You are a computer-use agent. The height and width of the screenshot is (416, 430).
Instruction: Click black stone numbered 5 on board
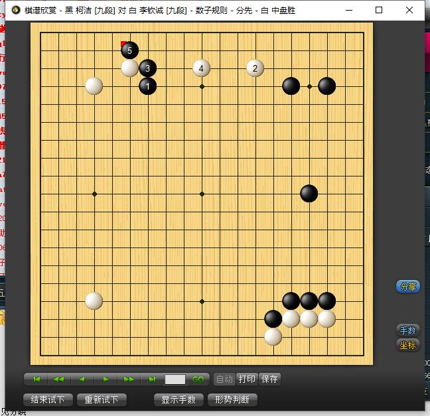[x=129, y=50]
